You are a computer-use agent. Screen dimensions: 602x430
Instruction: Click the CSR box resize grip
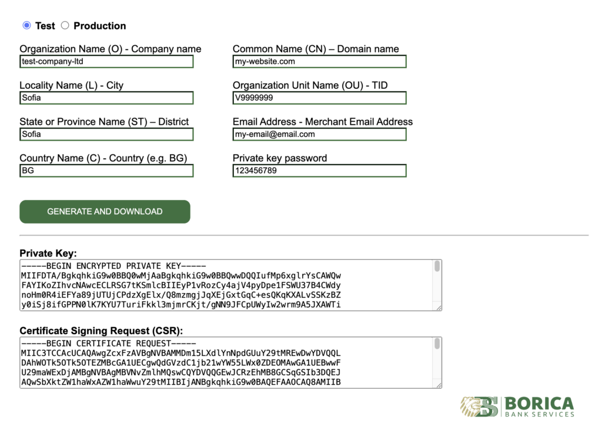[x=438, y=386]
